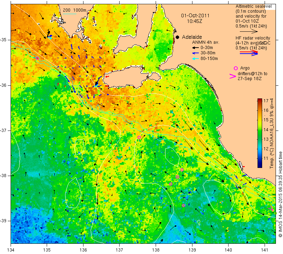Image resolution: width=283 pixels, height=254 pixels.
Task: Click the Argo float marker near 134.7E 35.4S
Action: point(37,58)
